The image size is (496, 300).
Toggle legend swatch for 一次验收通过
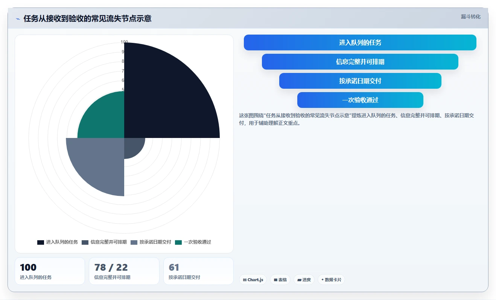click(178, 242)
